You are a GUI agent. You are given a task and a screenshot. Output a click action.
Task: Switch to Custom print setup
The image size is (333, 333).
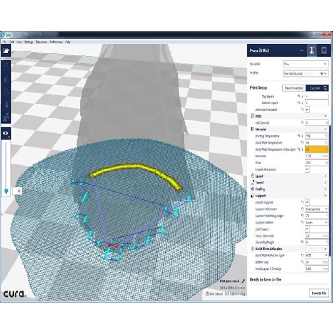(317, 88)
